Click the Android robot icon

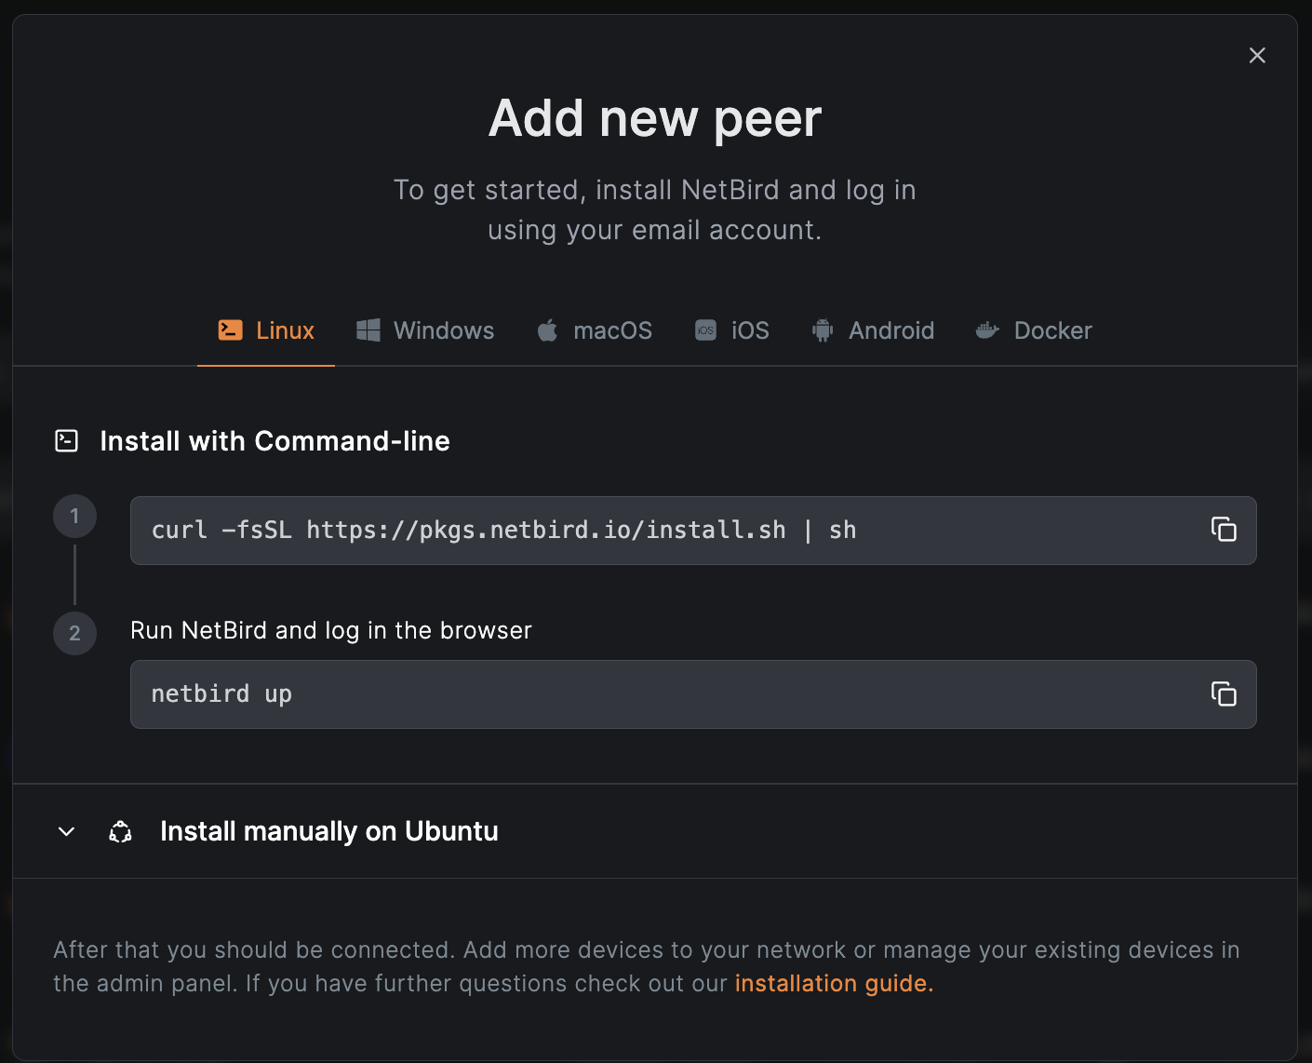click(823, 330)
